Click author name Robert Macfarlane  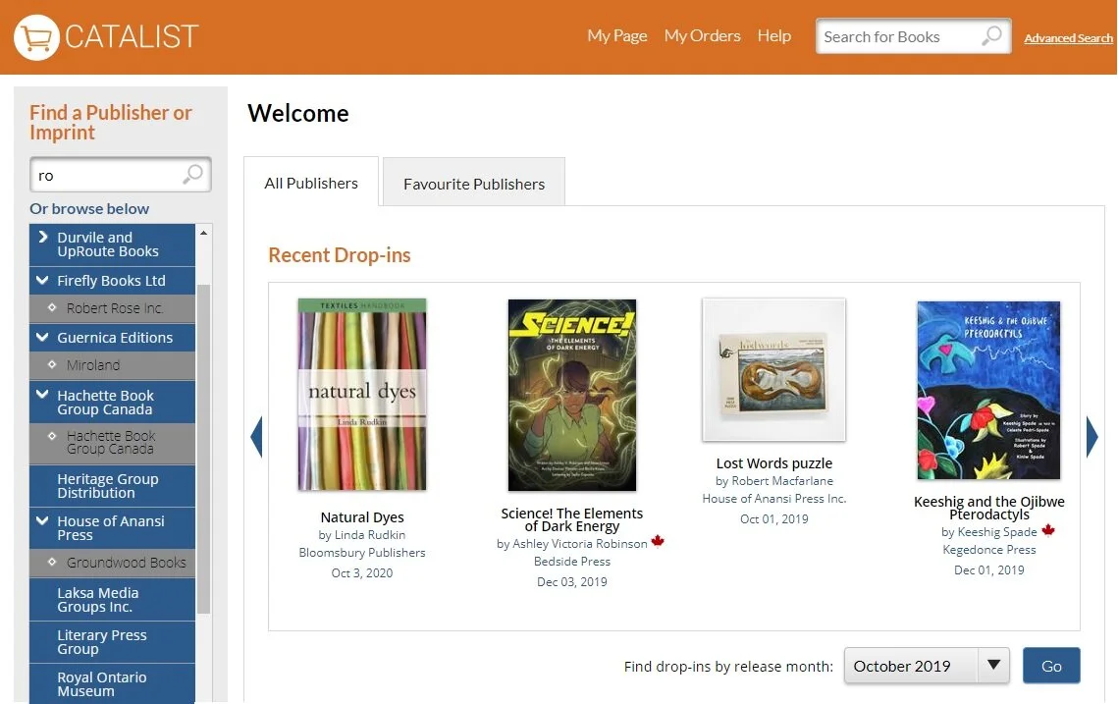coord(782,481)
